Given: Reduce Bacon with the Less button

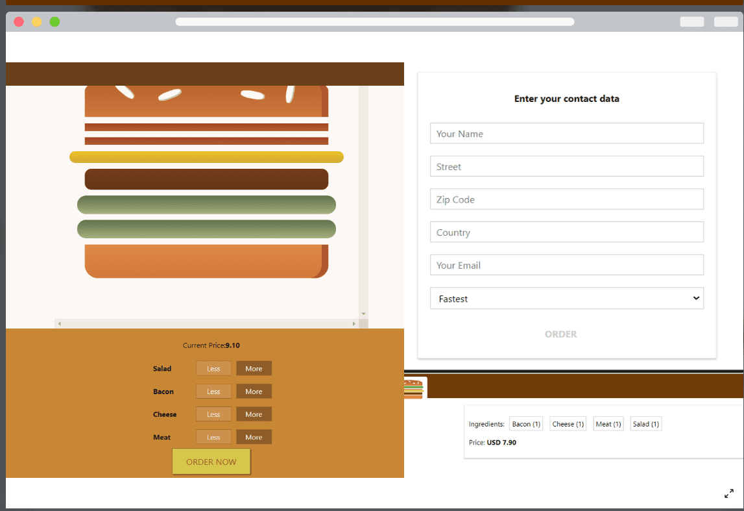Looking at the screenshot, I should click(x=213, y=391).
